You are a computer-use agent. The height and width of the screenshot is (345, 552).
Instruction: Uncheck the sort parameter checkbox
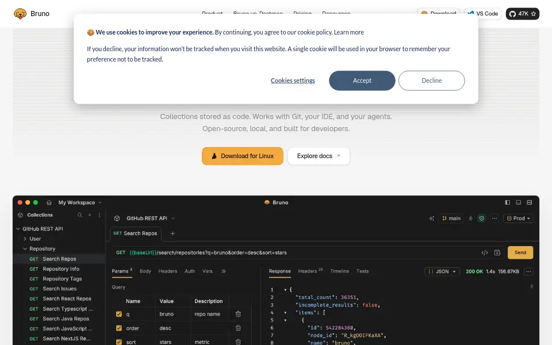pos(118,342)
